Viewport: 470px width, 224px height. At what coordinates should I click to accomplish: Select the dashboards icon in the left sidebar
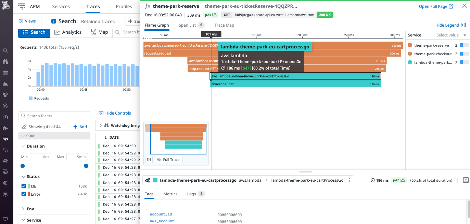coord(5,73)
